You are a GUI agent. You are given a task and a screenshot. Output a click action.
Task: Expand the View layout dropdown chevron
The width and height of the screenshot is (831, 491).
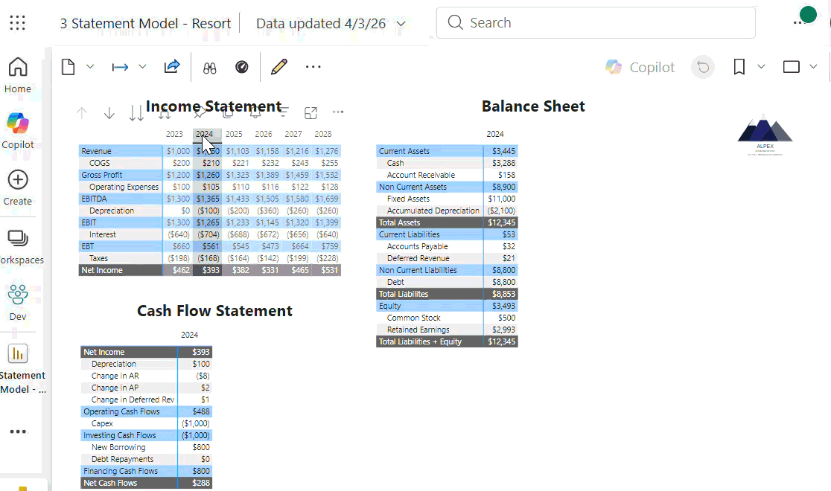click(813, 67)
